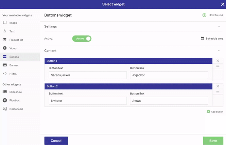The image size is (226, 145).
Task: Click the How to use help icon
Action: [x=204, y=15]
